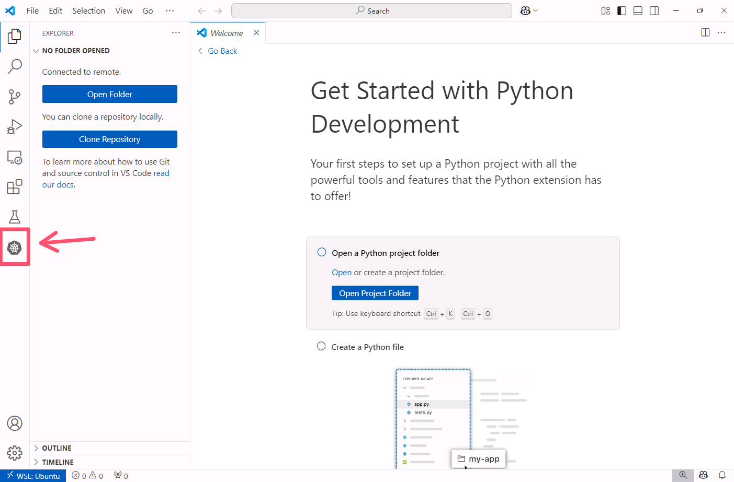Expand the Outline section
The image size is (734, 482).
tap(57, 449)
